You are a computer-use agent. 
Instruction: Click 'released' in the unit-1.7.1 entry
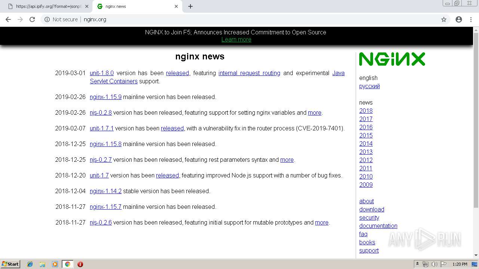[x=172, y=129]
